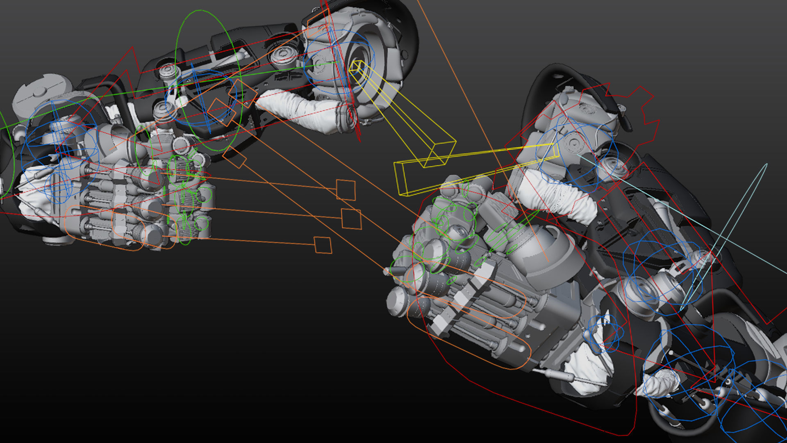Image resolution: width=787 pixels, height=443 pixels.
Task: Select the top orange square finger control
Action: pyautogui.click(x=346, y=190)
